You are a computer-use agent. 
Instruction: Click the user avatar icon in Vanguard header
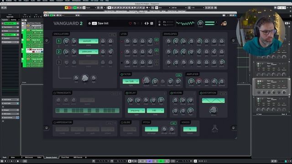(224, 23)
